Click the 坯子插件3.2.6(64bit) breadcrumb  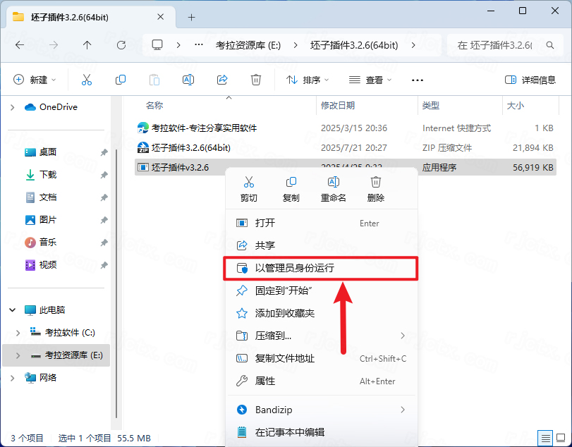tap(354, 45)
